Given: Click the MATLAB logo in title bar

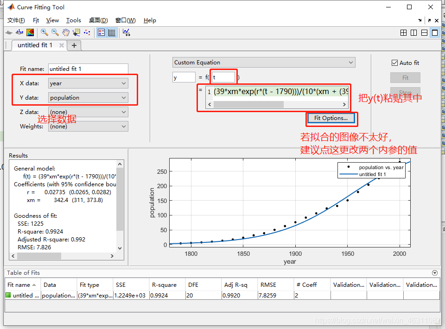Looking at the screenshot, I should [11, 7].
